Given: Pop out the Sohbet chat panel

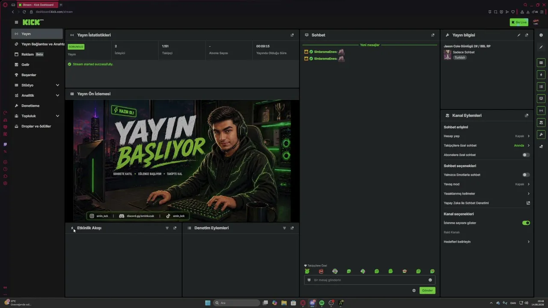Looking at the screenshot, I should coord(433,35).
